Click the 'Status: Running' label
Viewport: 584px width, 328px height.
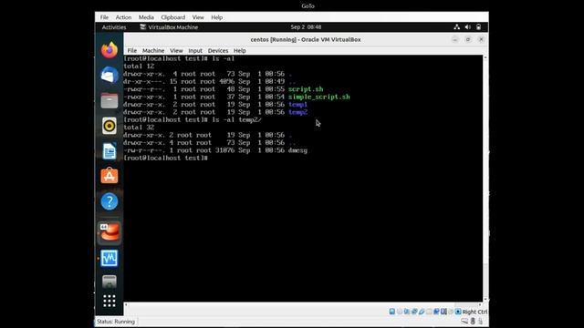116,322
